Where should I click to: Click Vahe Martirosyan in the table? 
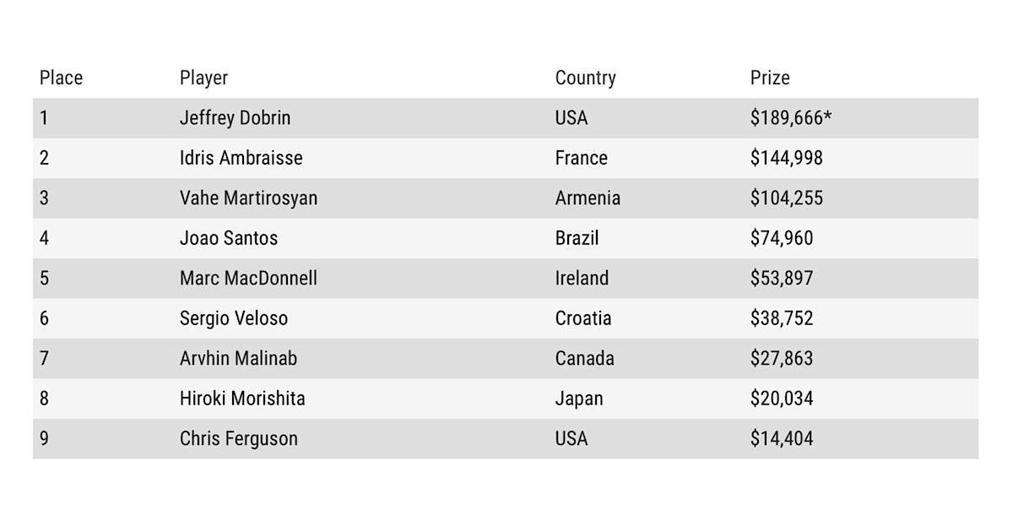click(248, 198)
